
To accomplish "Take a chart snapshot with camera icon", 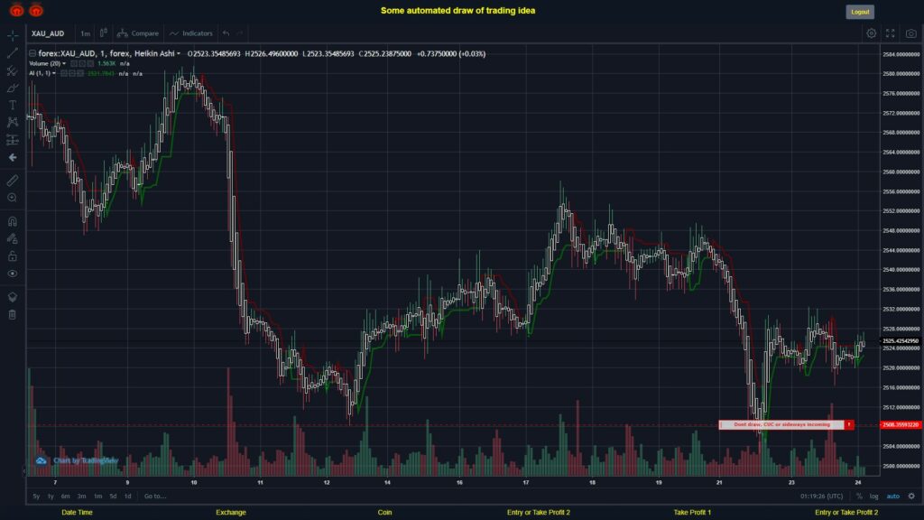I will pos(911,33).
